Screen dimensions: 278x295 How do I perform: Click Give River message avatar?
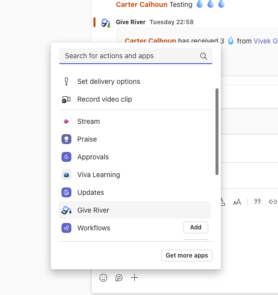(x=105, y=23)
